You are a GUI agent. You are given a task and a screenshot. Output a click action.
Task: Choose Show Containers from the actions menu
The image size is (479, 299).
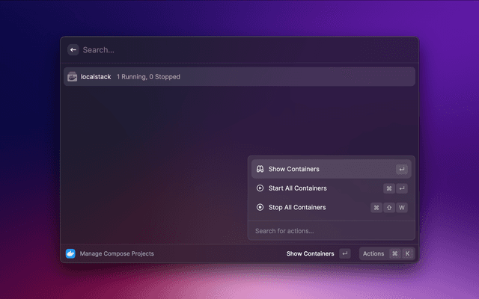pyautogui.click(x=294, y=169)
